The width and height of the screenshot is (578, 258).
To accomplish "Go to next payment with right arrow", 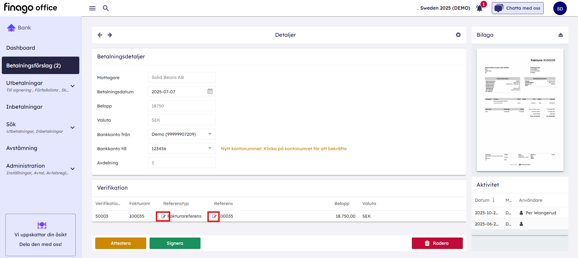I will (x=110, y=35).
